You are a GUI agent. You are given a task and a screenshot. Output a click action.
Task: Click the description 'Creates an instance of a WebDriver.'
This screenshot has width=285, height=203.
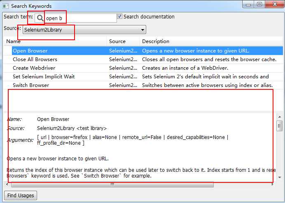(185, 68)
